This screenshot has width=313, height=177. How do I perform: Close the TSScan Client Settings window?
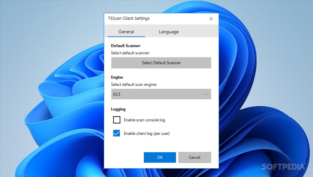(211, 19)
